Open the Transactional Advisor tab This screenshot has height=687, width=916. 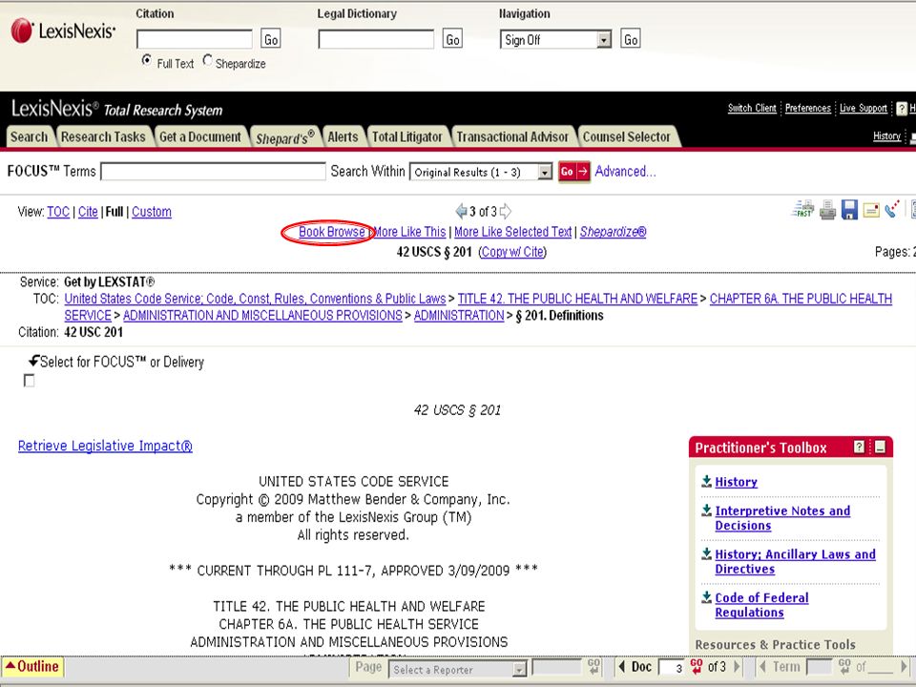tap(512, 136)
